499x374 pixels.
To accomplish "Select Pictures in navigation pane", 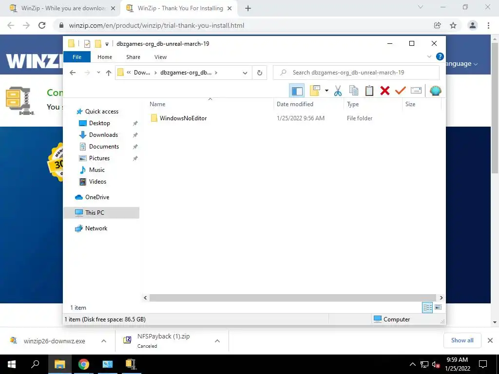I will pyautogui.click(x=99, y=158).
